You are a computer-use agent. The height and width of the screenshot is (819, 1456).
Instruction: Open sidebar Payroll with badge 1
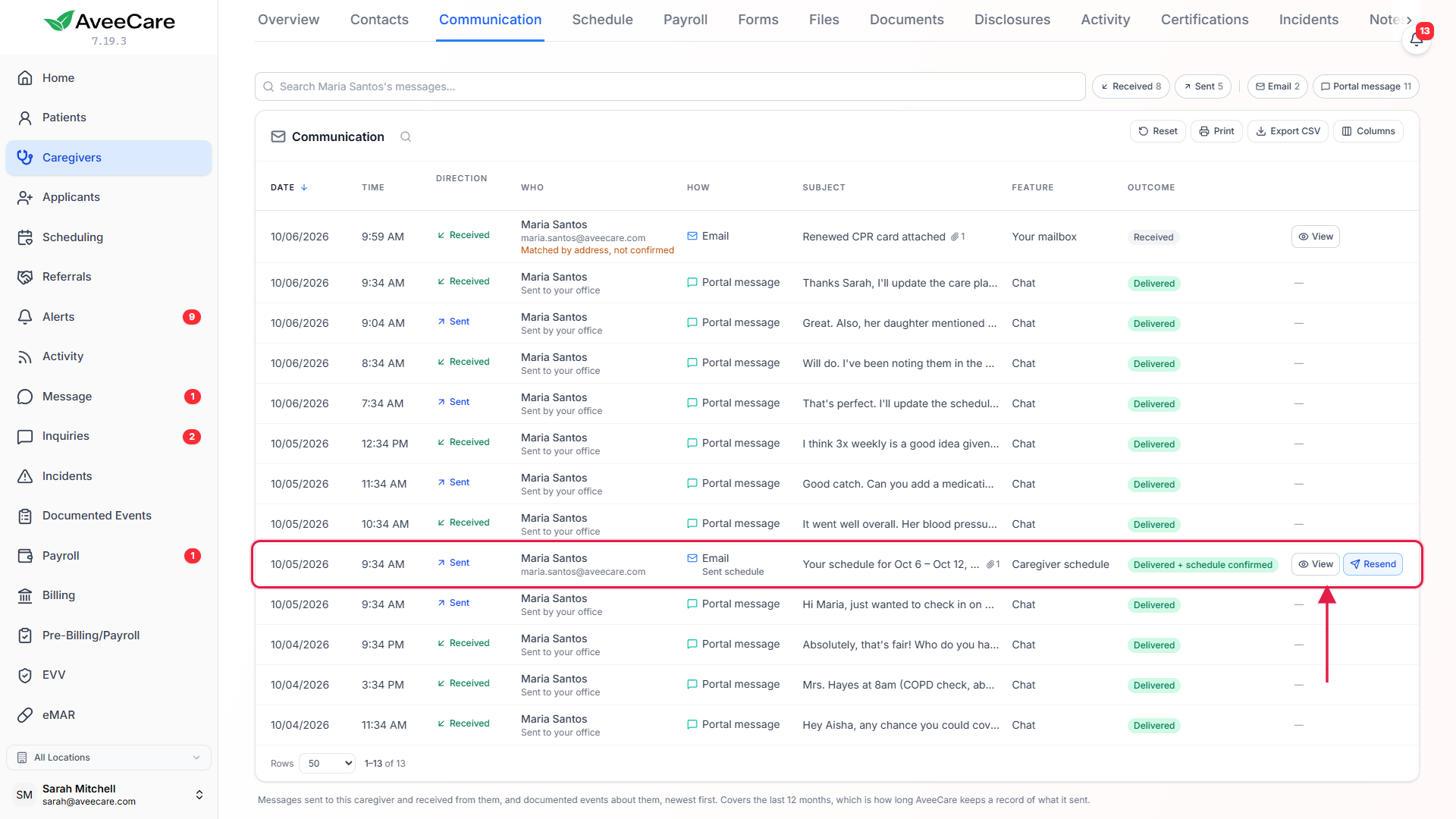pos(108,556)
